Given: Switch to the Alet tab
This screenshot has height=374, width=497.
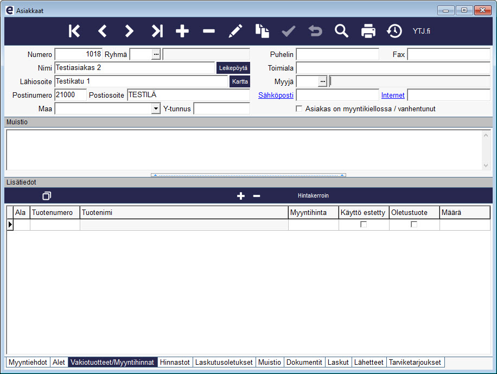Looking at the screenshot, I should pos(59,362).
